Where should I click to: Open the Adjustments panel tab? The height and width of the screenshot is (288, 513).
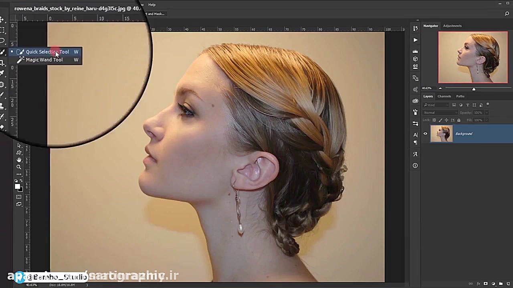tap(452, 26)
